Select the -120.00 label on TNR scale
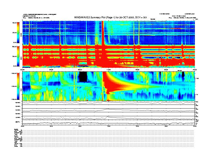Viewport: 210px width, 162px height. click(14, 86)
